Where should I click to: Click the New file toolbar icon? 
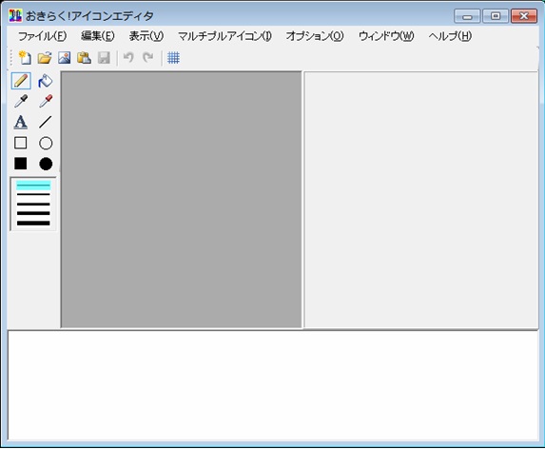coord(25,58)
